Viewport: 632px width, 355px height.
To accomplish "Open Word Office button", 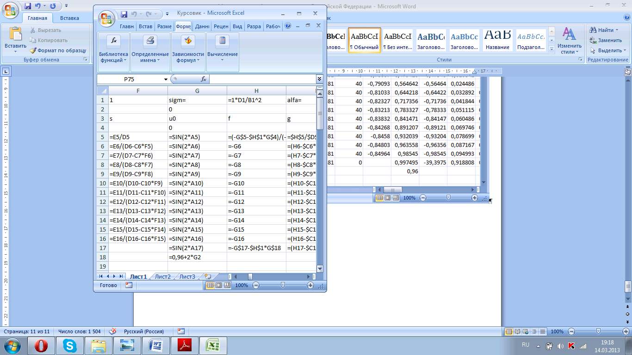I will coord(10,9).
